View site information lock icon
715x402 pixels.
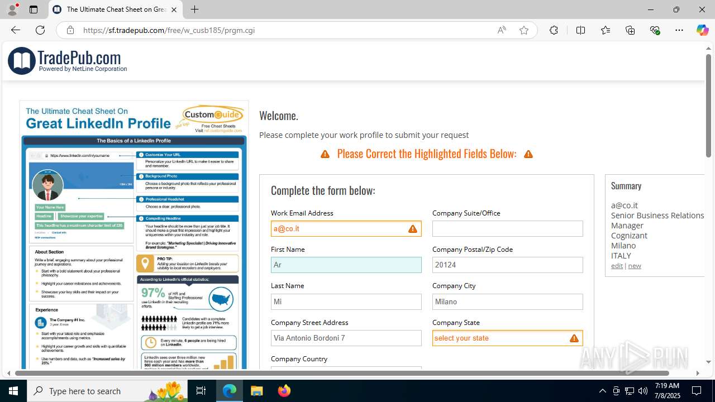point(70,30)
